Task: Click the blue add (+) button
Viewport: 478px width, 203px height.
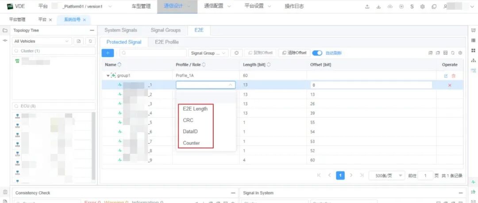Action: 108,53
